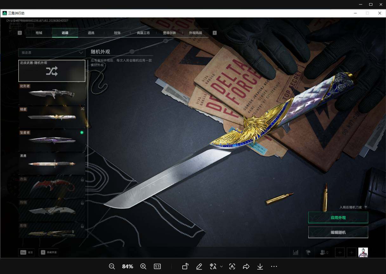386x274 pixels.
Task: Click the 编辑随机 button
Action: [x=338, y=232]
